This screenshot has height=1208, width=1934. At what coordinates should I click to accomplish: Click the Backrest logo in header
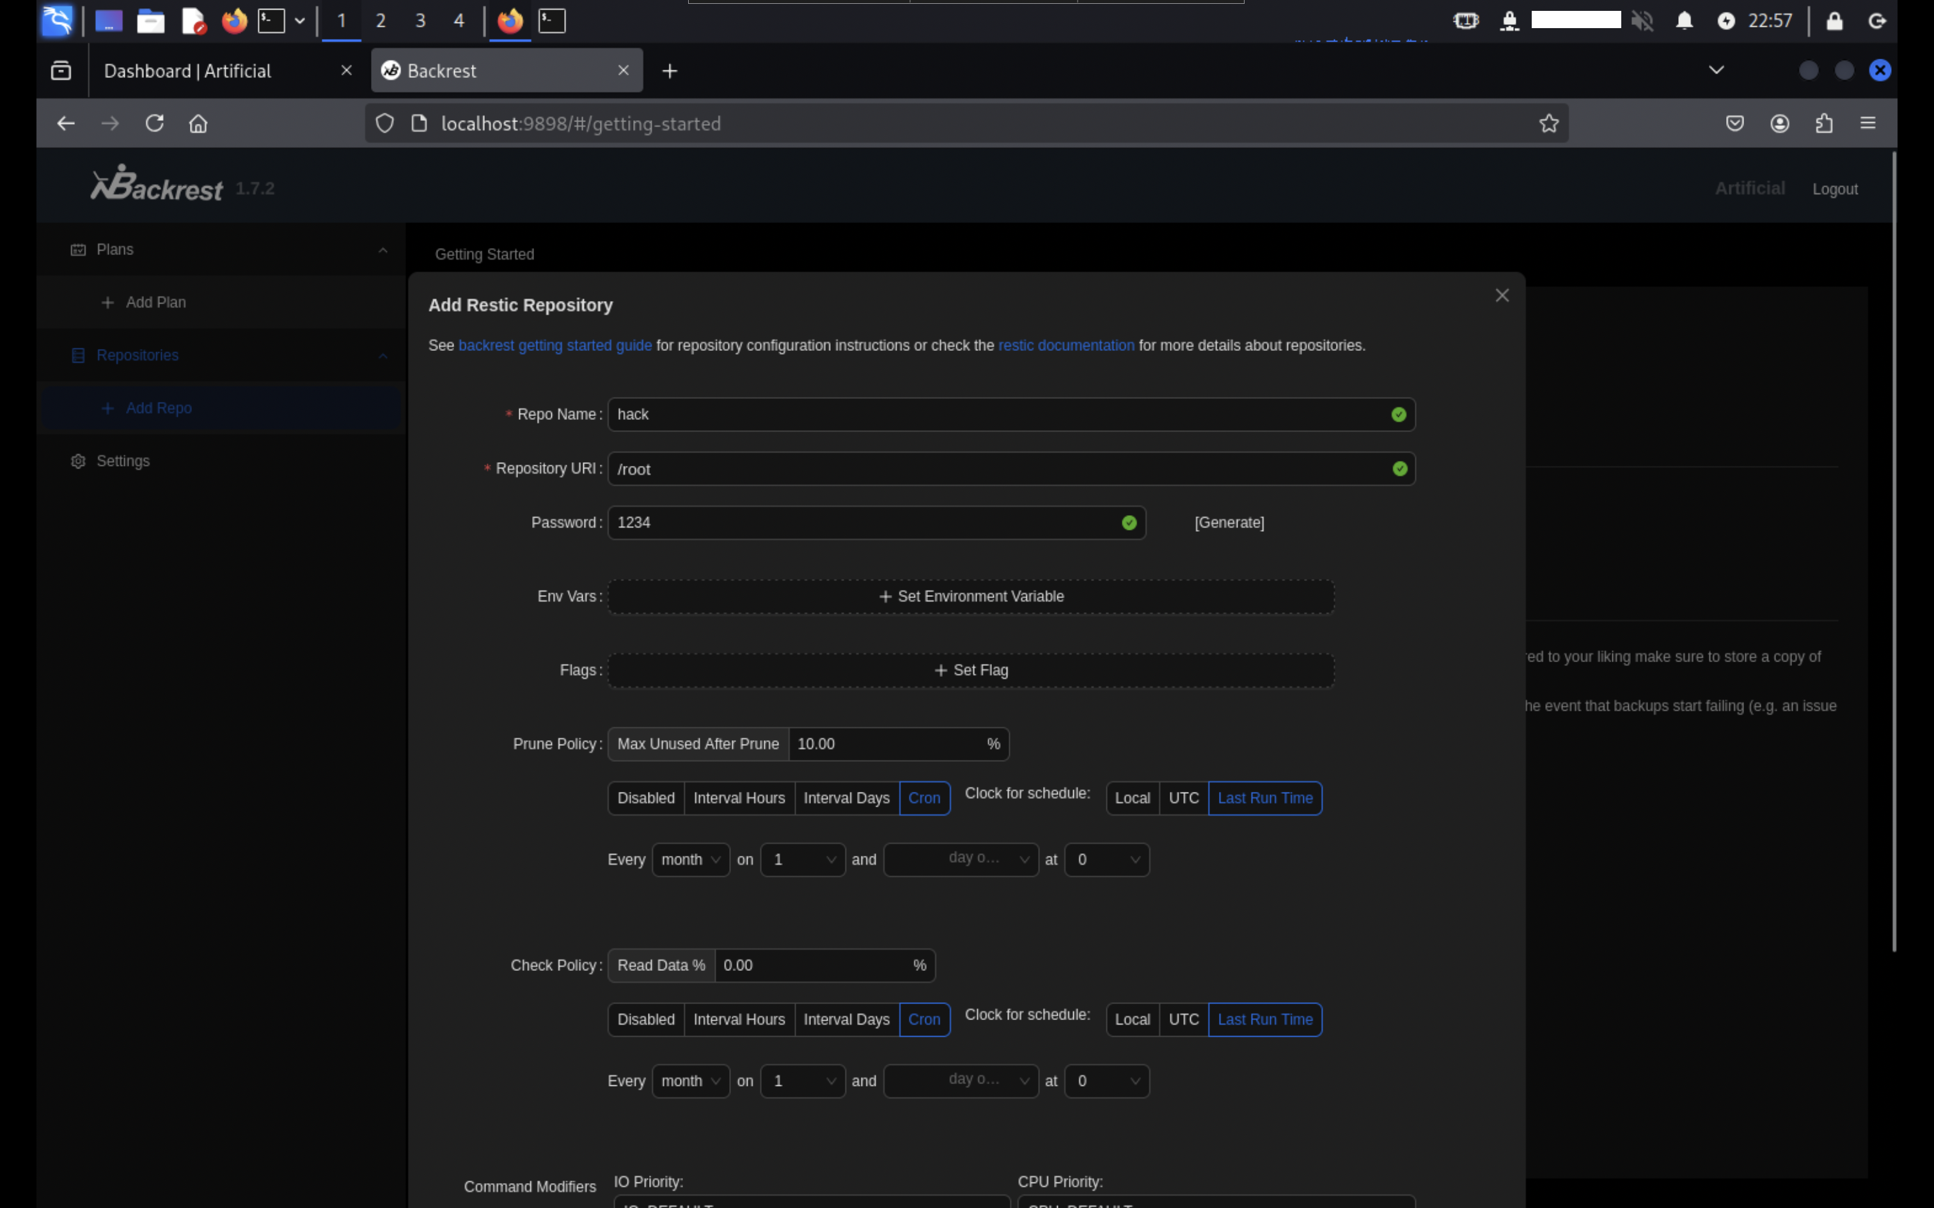(x=157, y=185)
